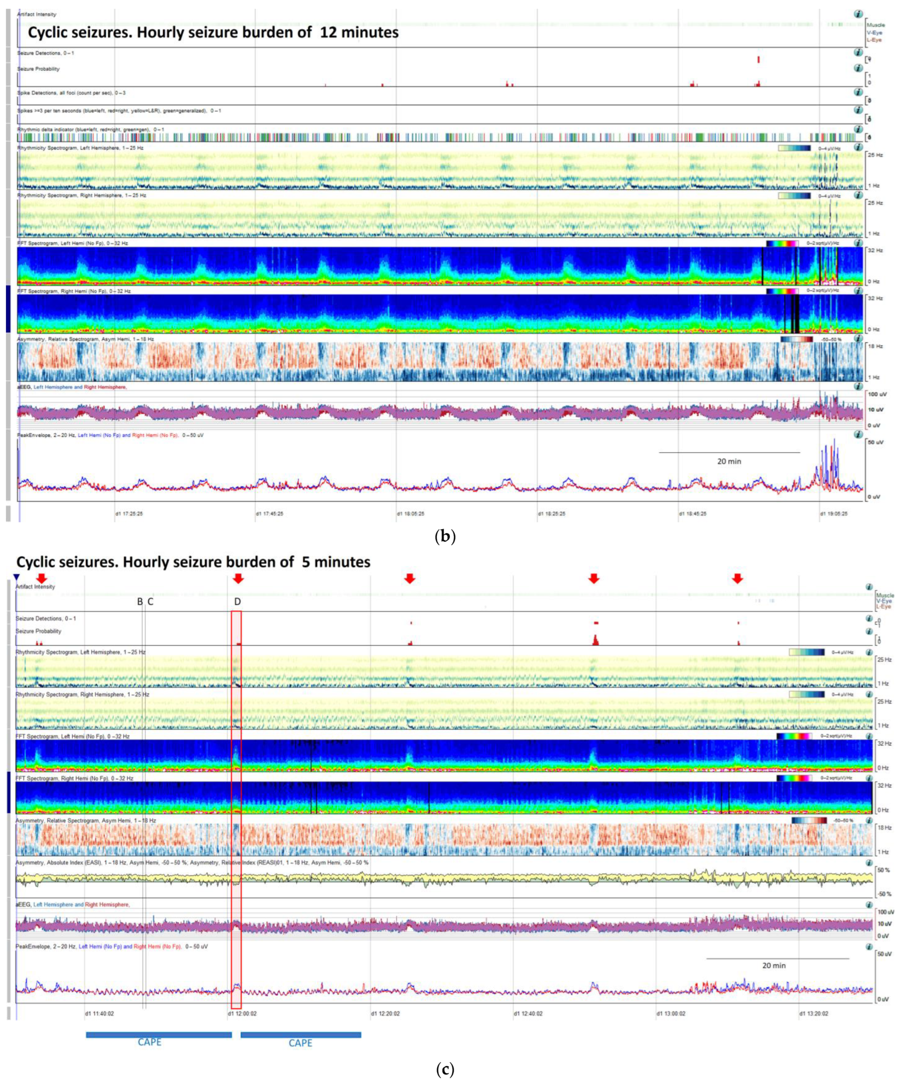
Task: Click rainbow color scale of top FFT Left Hemi
Action: 782,243
